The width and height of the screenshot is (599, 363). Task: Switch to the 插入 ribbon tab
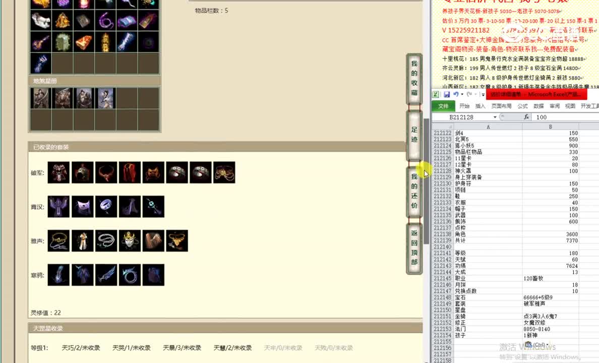(x=480, y=106)
